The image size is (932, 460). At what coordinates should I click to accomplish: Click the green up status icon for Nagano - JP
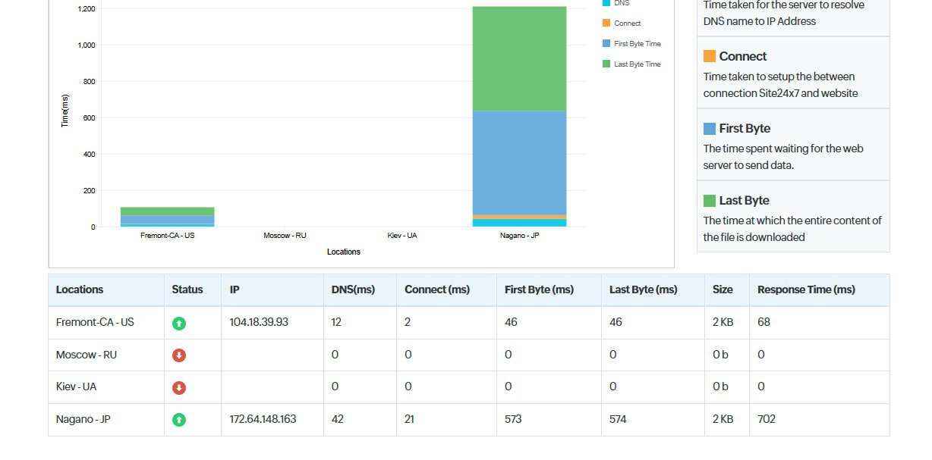click(179, 420)
